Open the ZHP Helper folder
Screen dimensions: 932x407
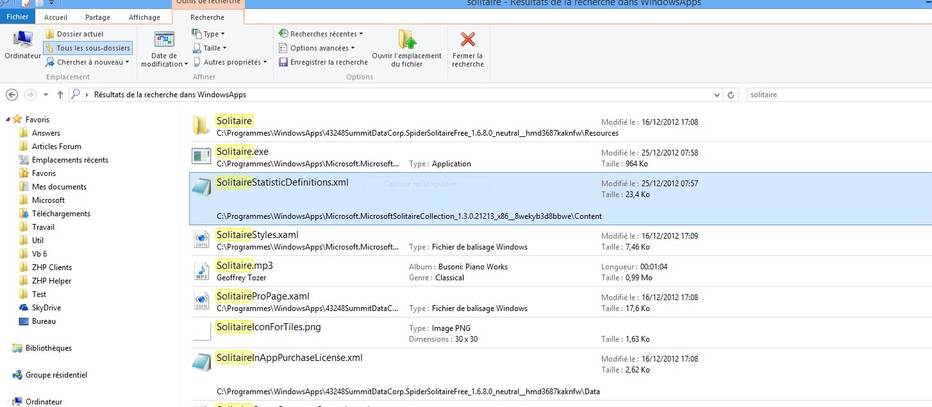[x=45, y=281]
